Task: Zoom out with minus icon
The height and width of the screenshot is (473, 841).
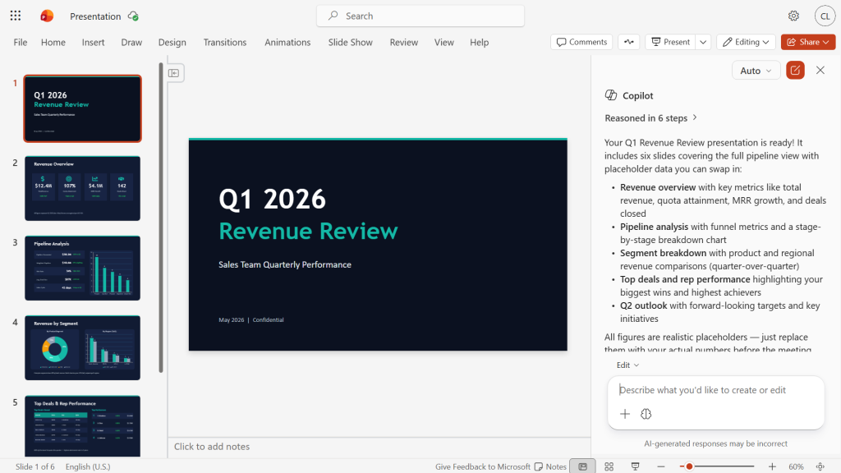Action: (661, 466)
